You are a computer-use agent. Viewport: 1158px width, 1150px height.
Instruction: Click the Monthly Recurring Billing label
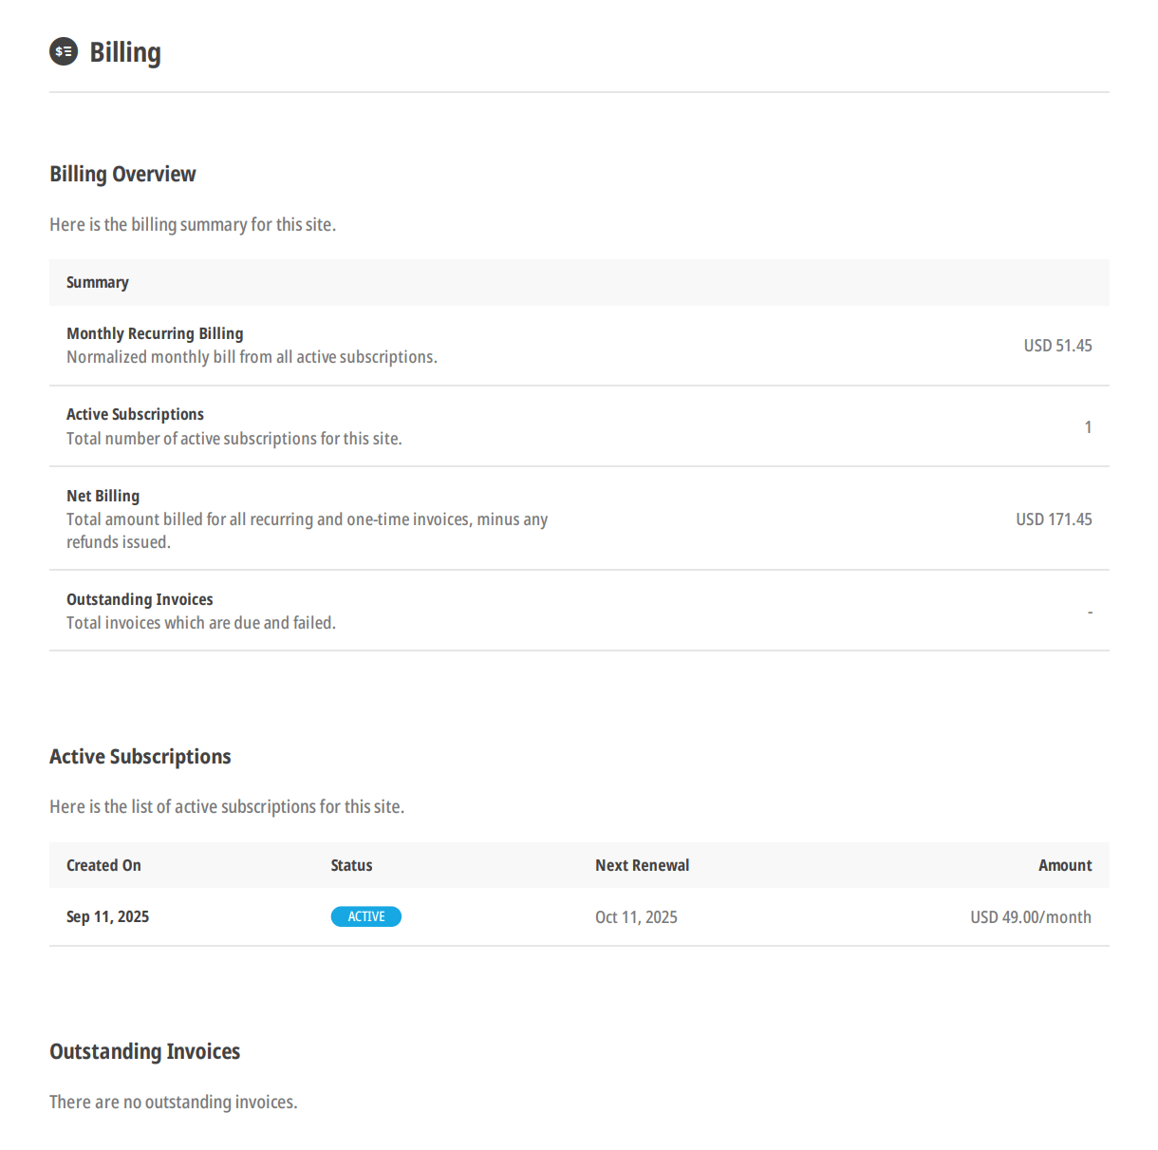pyautogui.click(x=155, y=333)
